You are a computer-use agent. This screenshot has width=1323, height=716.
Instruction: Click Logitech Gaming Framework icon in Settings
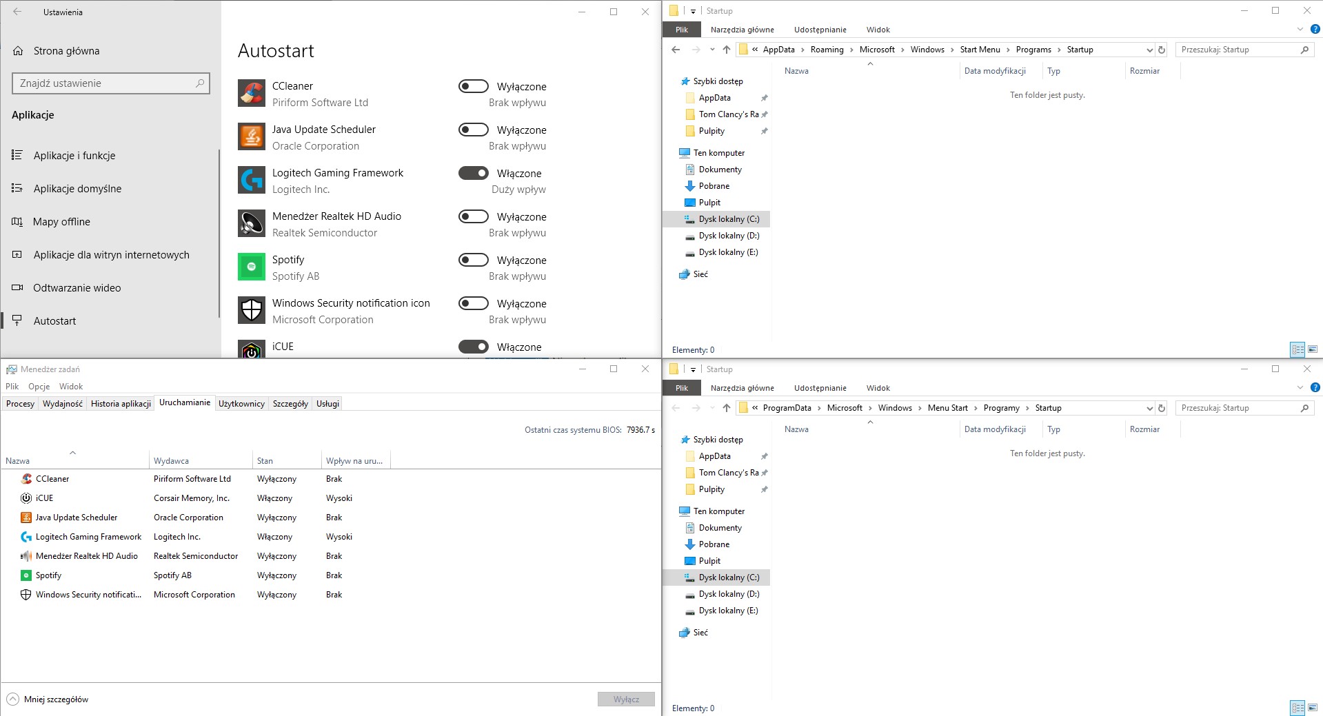tap(252, 180)
